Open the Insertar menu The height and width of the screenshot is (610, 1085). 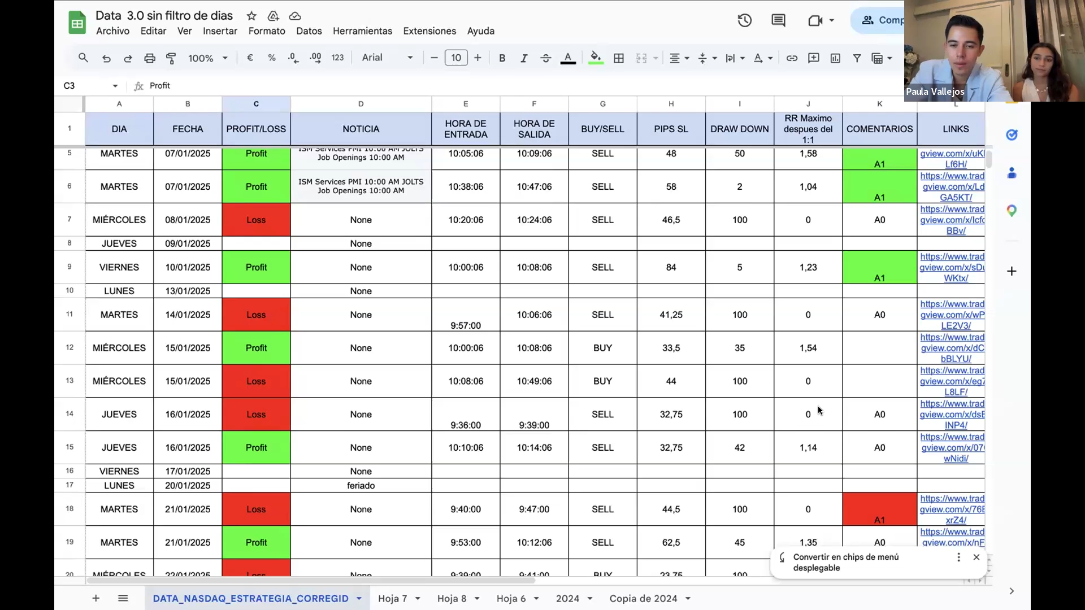pos(220,31)
